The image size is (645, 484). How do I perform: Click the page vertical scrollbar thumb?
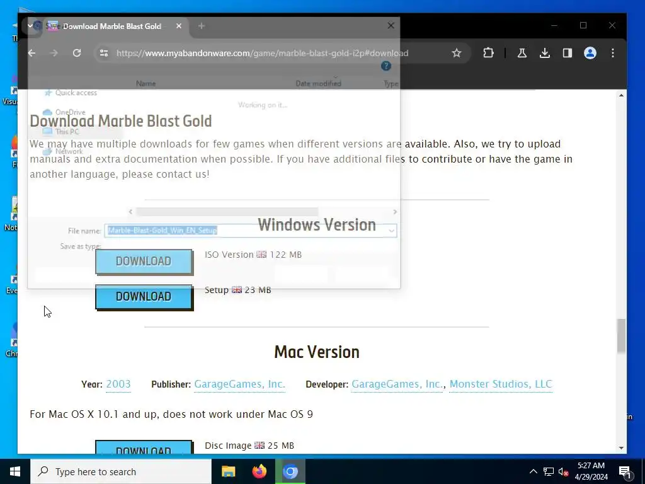[621, 336]
